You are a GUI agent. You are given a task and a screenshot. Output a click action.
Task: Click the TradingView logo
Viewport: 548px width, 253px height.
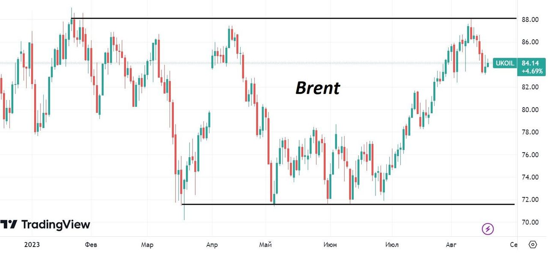[45, 224]
